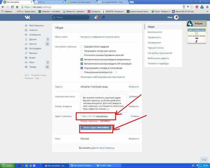Switch to the Скачать YouTube видео browser tab
210x168 pixels.
click(x=82, y=2)
